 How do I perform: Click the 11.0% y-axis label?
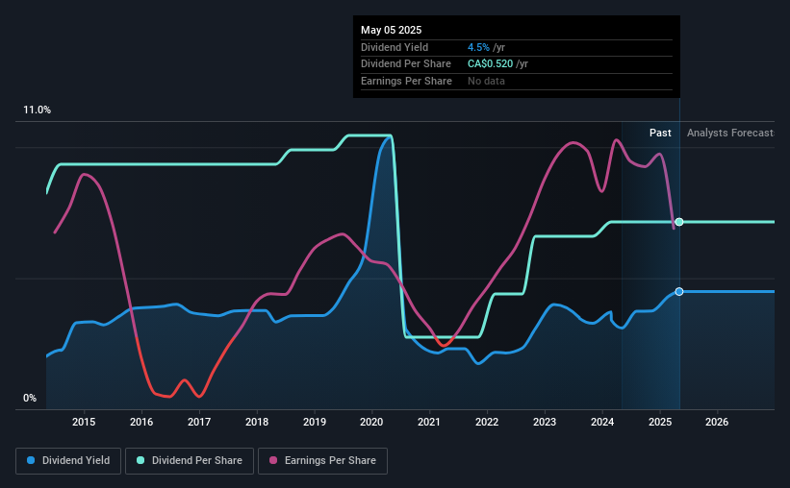point(37,110)
